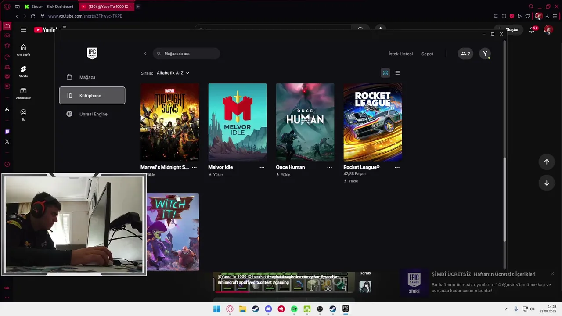Install Rocket League via Yükle
The image size is (562, 316).
click(x=351, y=181)
